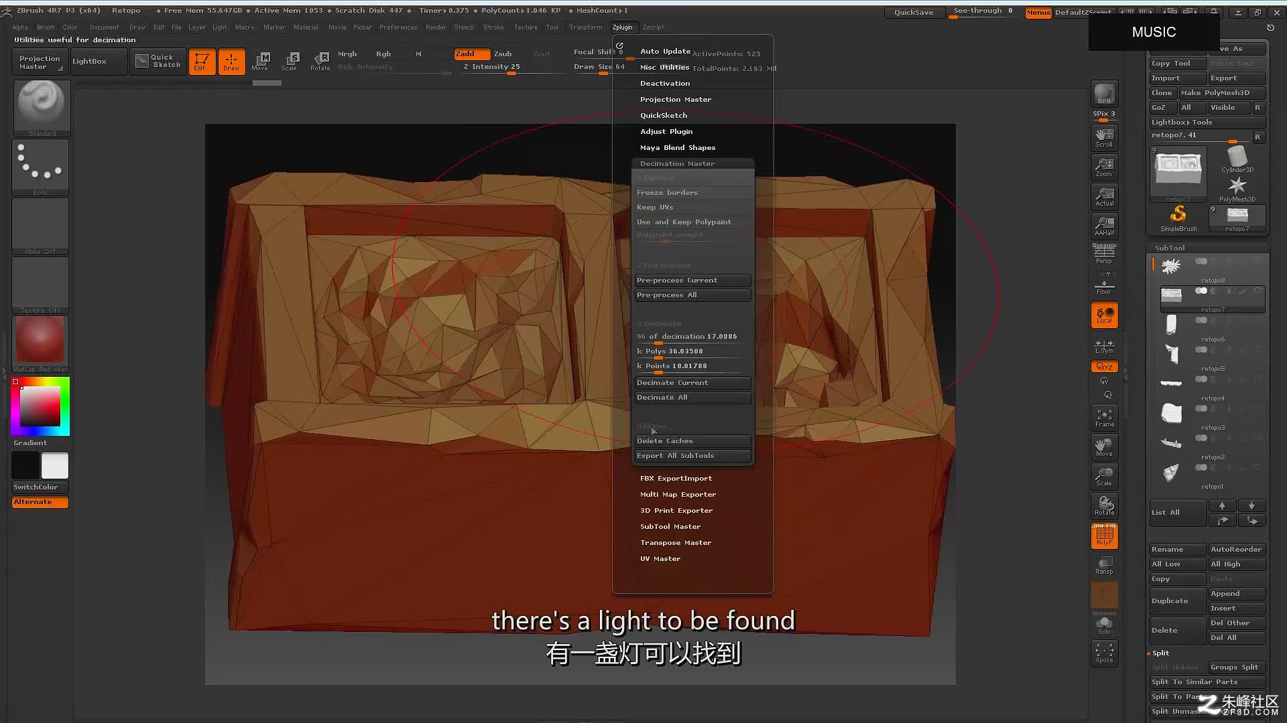Toggle Transp transparency mode
The width and height of the screenshot is (1287, 723).
[x=1104, y=565]
